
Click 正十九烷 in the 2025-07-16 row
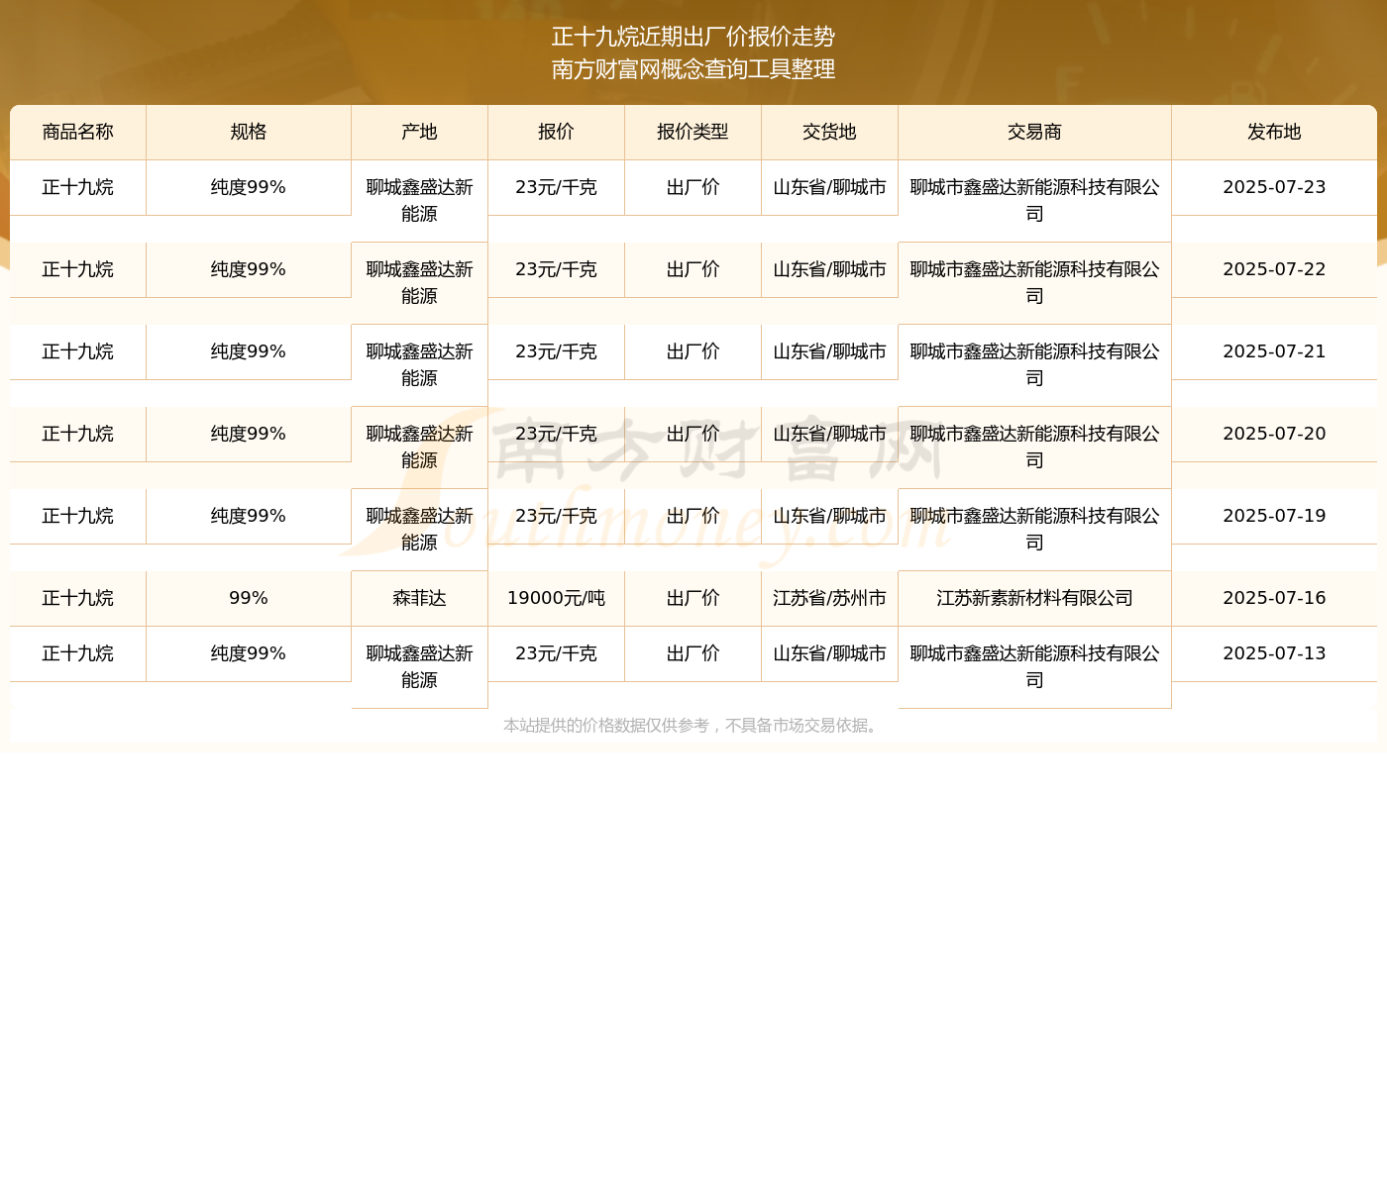78,598
